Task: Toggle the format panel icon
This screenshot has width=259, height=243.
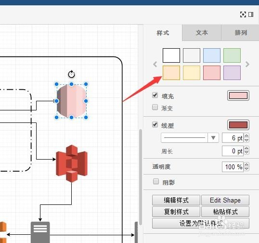Action: tap(251, 14)
